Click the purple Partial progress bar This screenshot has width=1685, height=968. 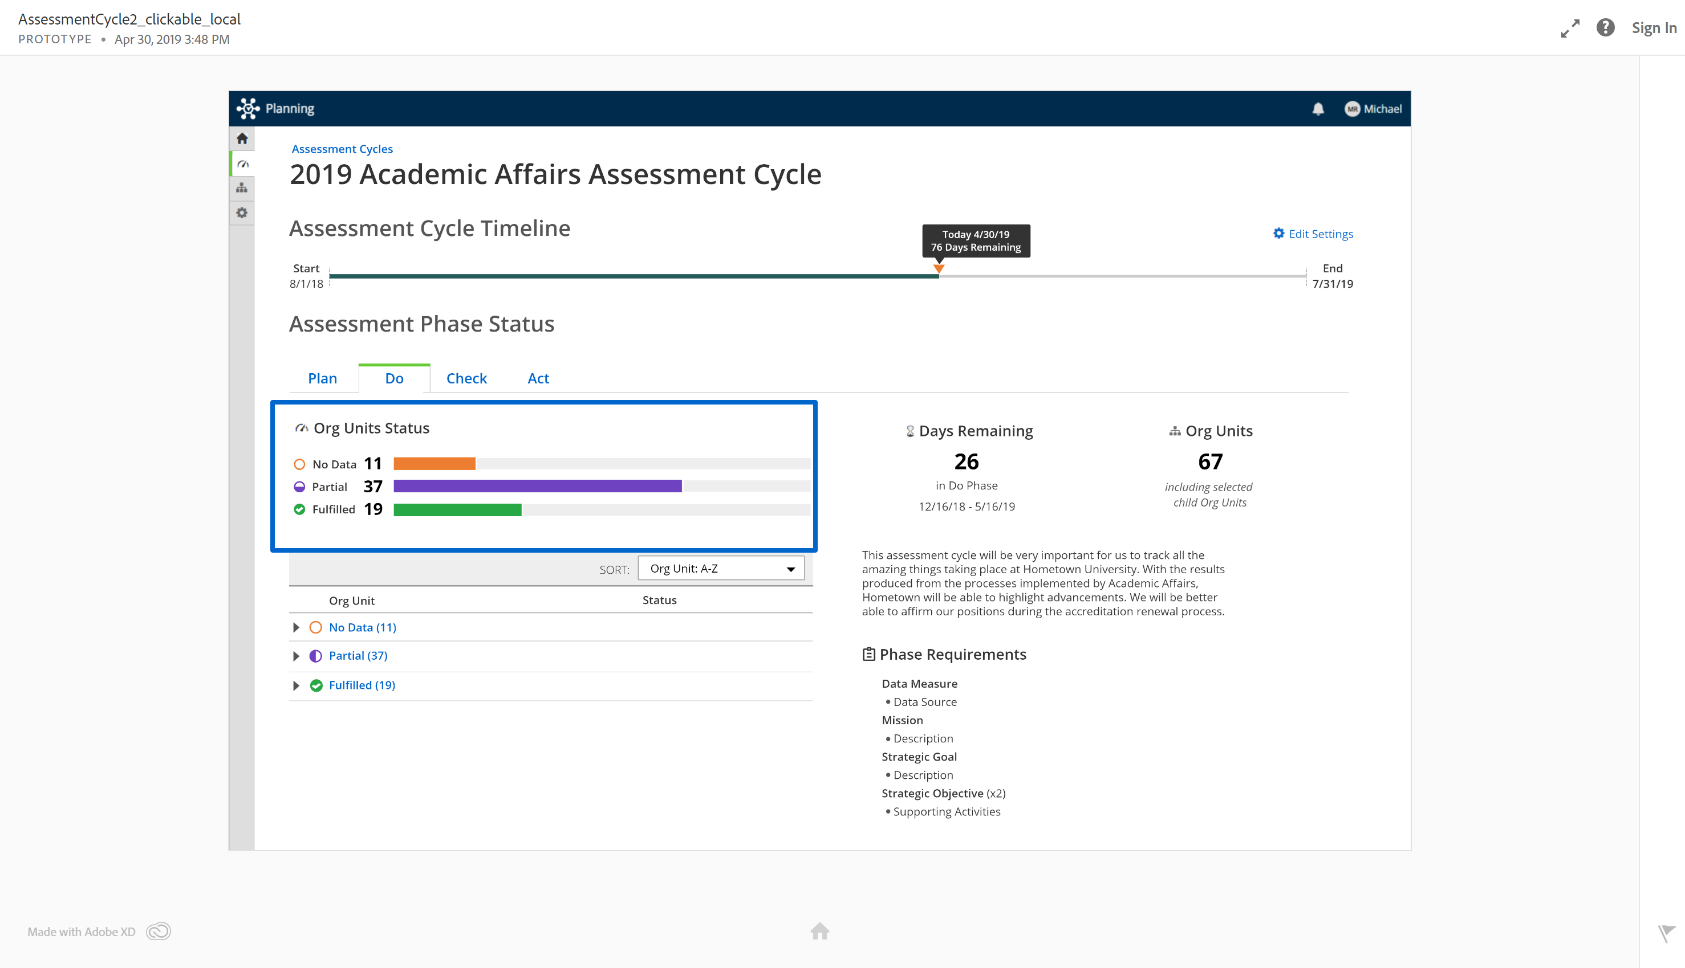pos(538,486)
